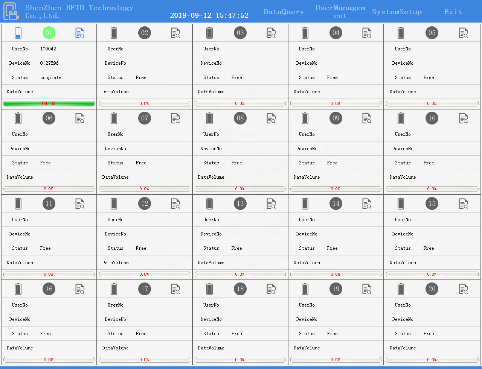This screenshot has width=482, height=369.
Task: Select the 16 slot number badge
Action: 49,289
